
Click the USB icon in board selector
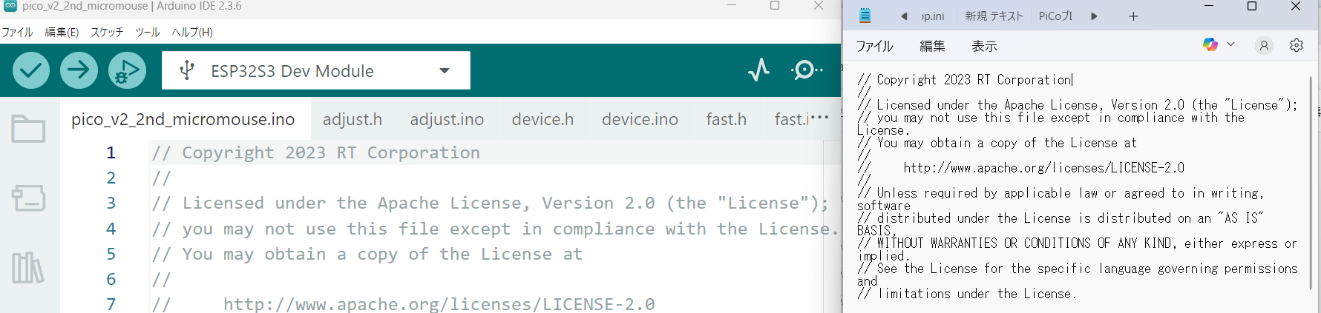(187, 70)
